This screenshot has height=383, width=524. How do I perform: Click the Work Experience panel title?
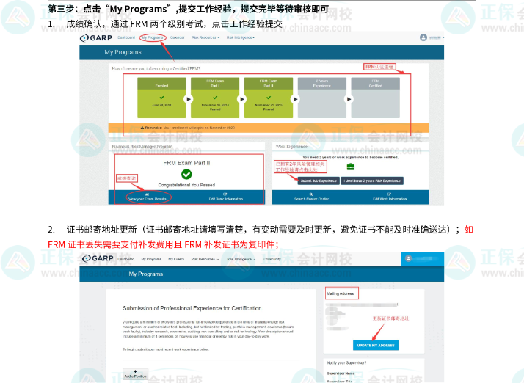tap(291, 147)
